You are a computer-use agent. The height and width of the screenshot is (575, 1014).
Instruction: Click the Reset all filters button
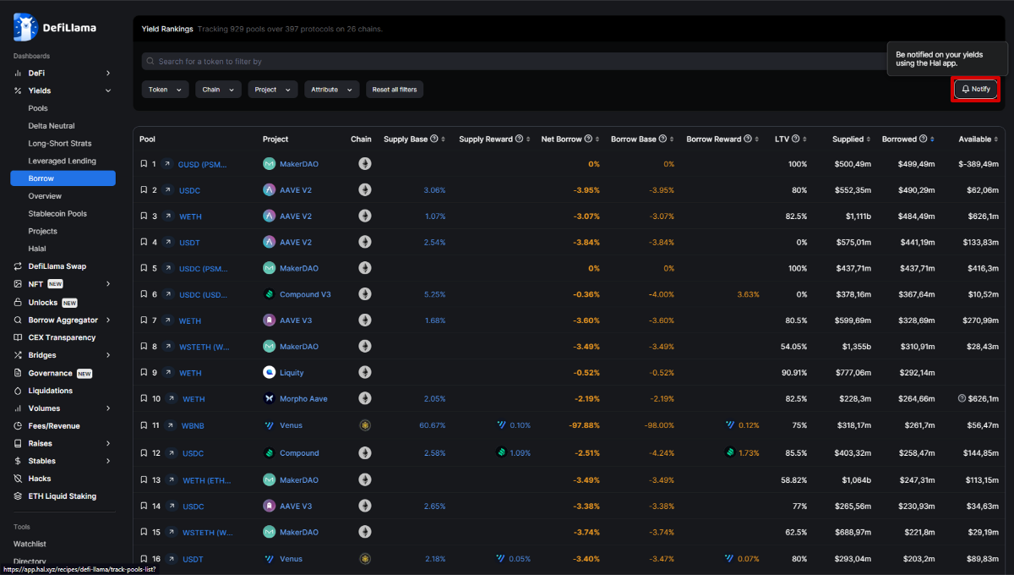coord(395,90)
